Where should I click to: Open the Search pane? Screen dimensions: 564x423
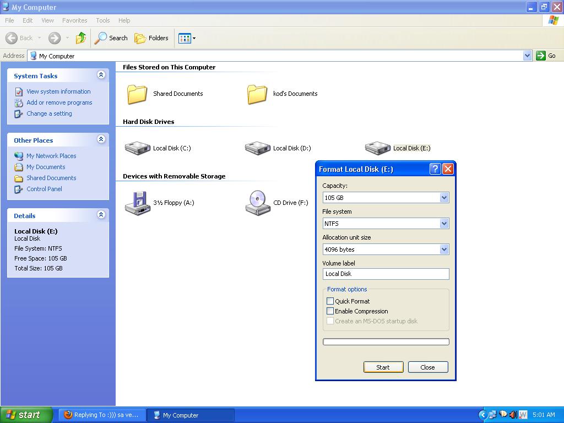tap(111, 38)
